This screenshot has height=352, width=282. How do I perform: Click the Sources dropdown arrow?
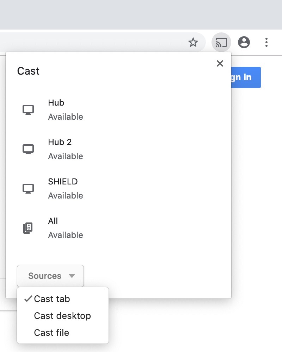(72, 276)
